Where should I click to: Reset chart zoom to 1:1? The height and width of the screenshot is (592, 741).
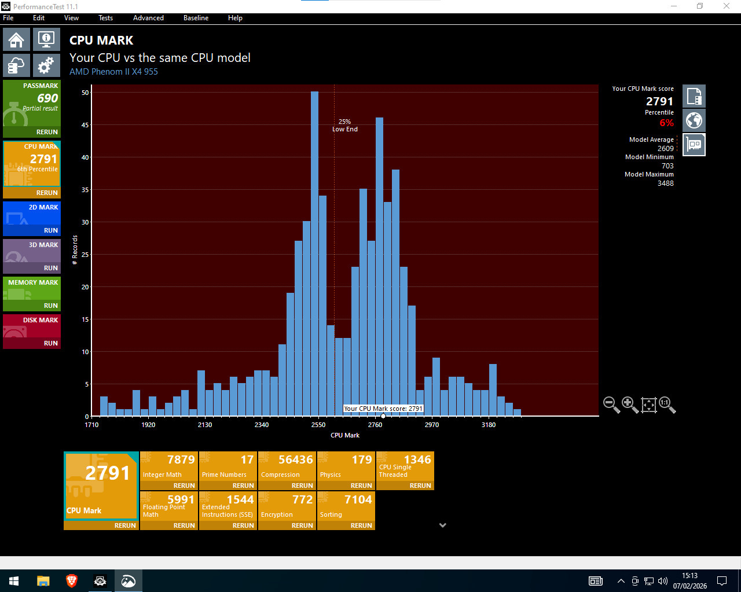click(x=667, y=405)
